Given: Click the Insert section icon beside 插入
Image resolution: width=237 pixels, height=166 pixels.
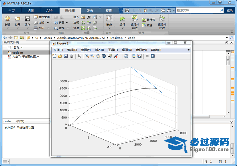Looking at the screenshot, I should click(83, 17).
